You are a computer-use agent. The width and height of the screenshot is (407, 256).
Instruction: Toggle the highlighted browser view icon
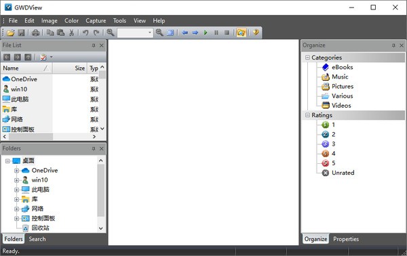click(x=241, y=33)
